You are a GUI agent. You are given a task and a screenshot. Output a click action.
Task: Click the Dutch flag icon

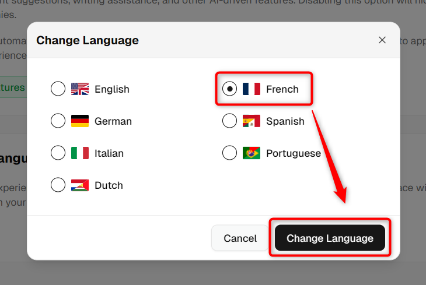point(80,185)
